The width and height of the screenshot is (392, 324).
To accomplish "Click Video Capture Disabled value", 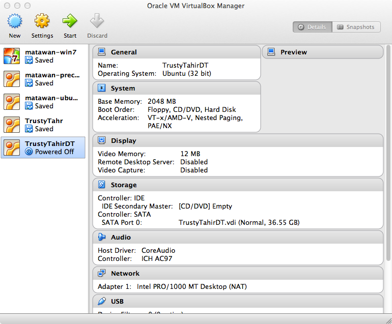I will 194,170.
